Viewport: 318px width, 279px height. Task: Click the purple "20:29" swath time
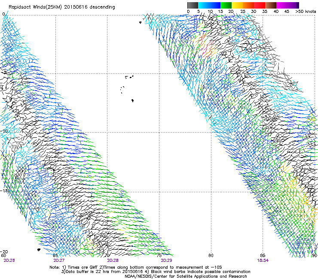pyautogui.click(x=166, y=261)
